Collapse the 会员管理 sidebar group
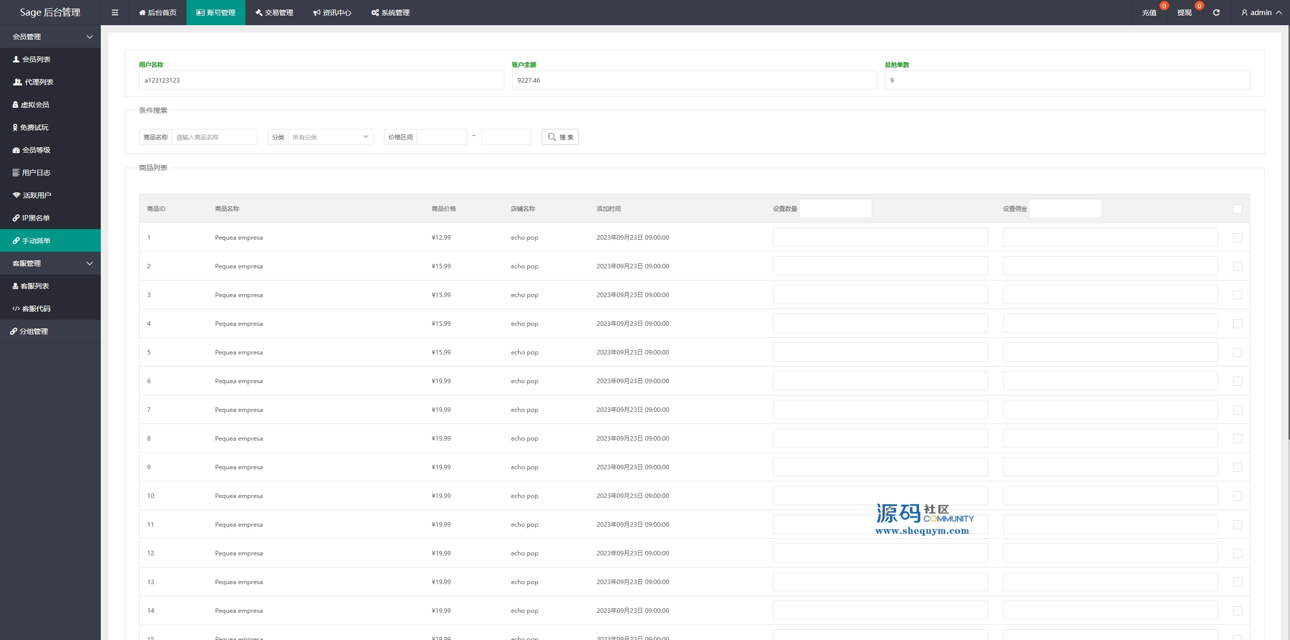This screenshot has width=1290, height=640. pos(50,37)
